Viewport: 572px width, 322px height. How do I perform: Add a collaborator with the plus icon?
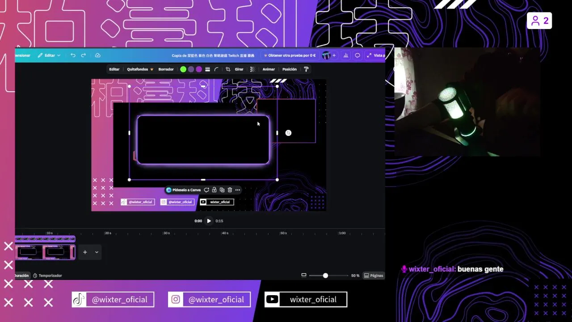[334, 55]
